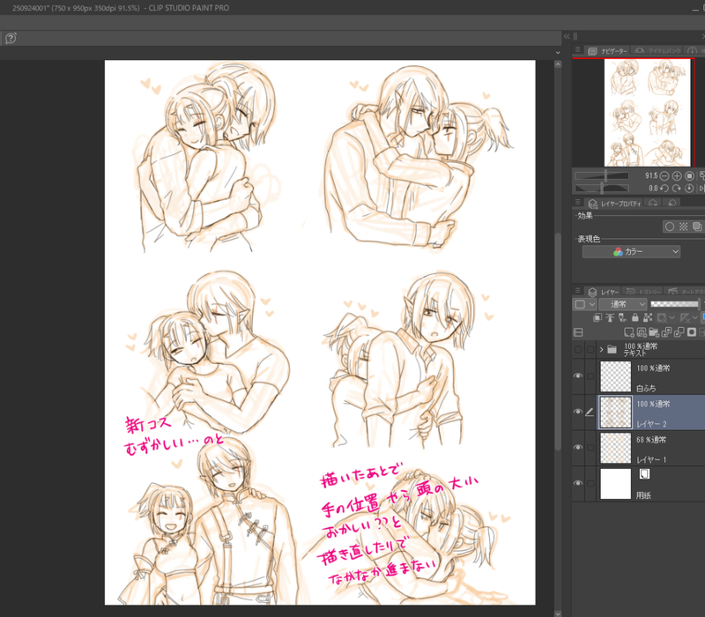Open the help question-mark icon in command bar
This screenshot has height=617, width=705.
11,38
